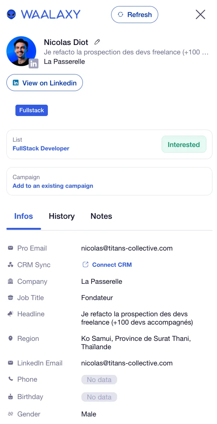Click the CRM Sync icon
Viewport: 217px width, 424px height.
(11, 265)
